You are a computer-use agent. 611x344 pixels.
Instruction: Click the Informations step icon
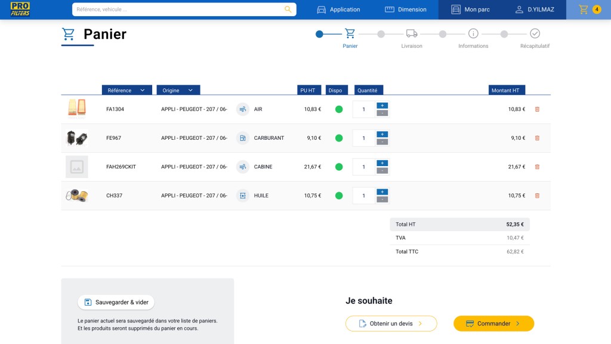[473, 33]
